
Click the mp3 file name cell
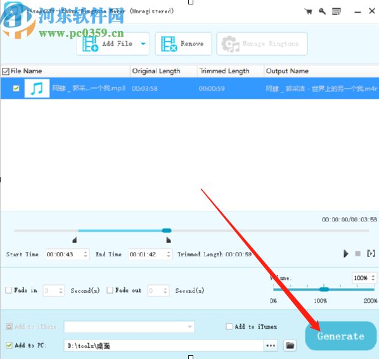tap(89, 89)
